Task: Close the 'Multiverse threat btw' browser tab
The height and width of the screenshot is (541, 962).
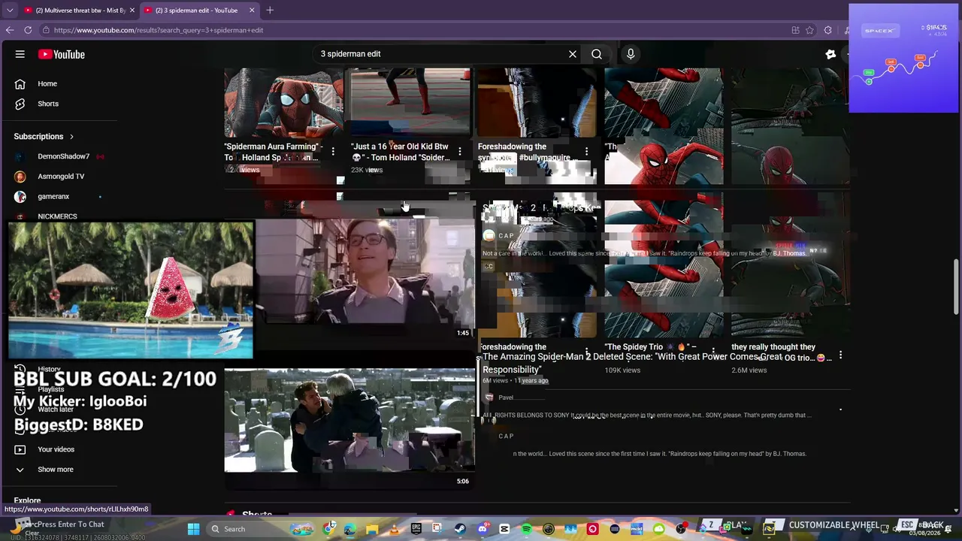Action: 132,11
